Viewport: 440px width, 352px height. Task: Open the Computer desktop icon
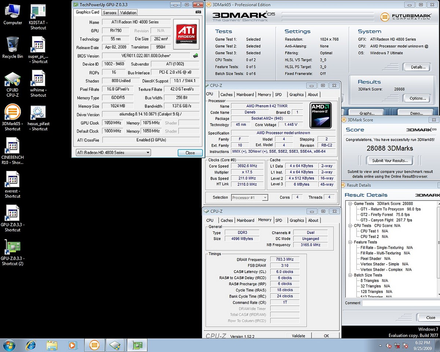(12, 14)
